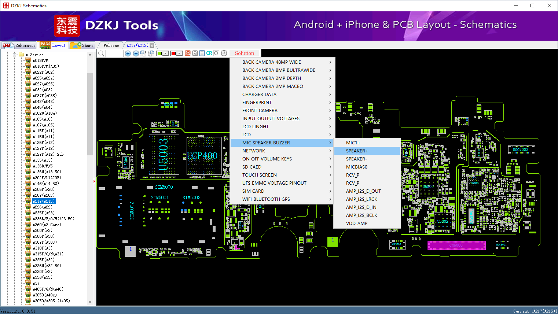The width and height of the screenshot is (558, 314).
Task: Select AMP_I2S_D_OUT in the submenu
Action: pos(367,191)
